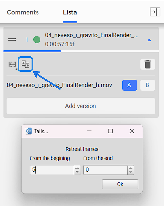Click the trim range icon beside Tails

pyautogui.click(x=12, y=64)
